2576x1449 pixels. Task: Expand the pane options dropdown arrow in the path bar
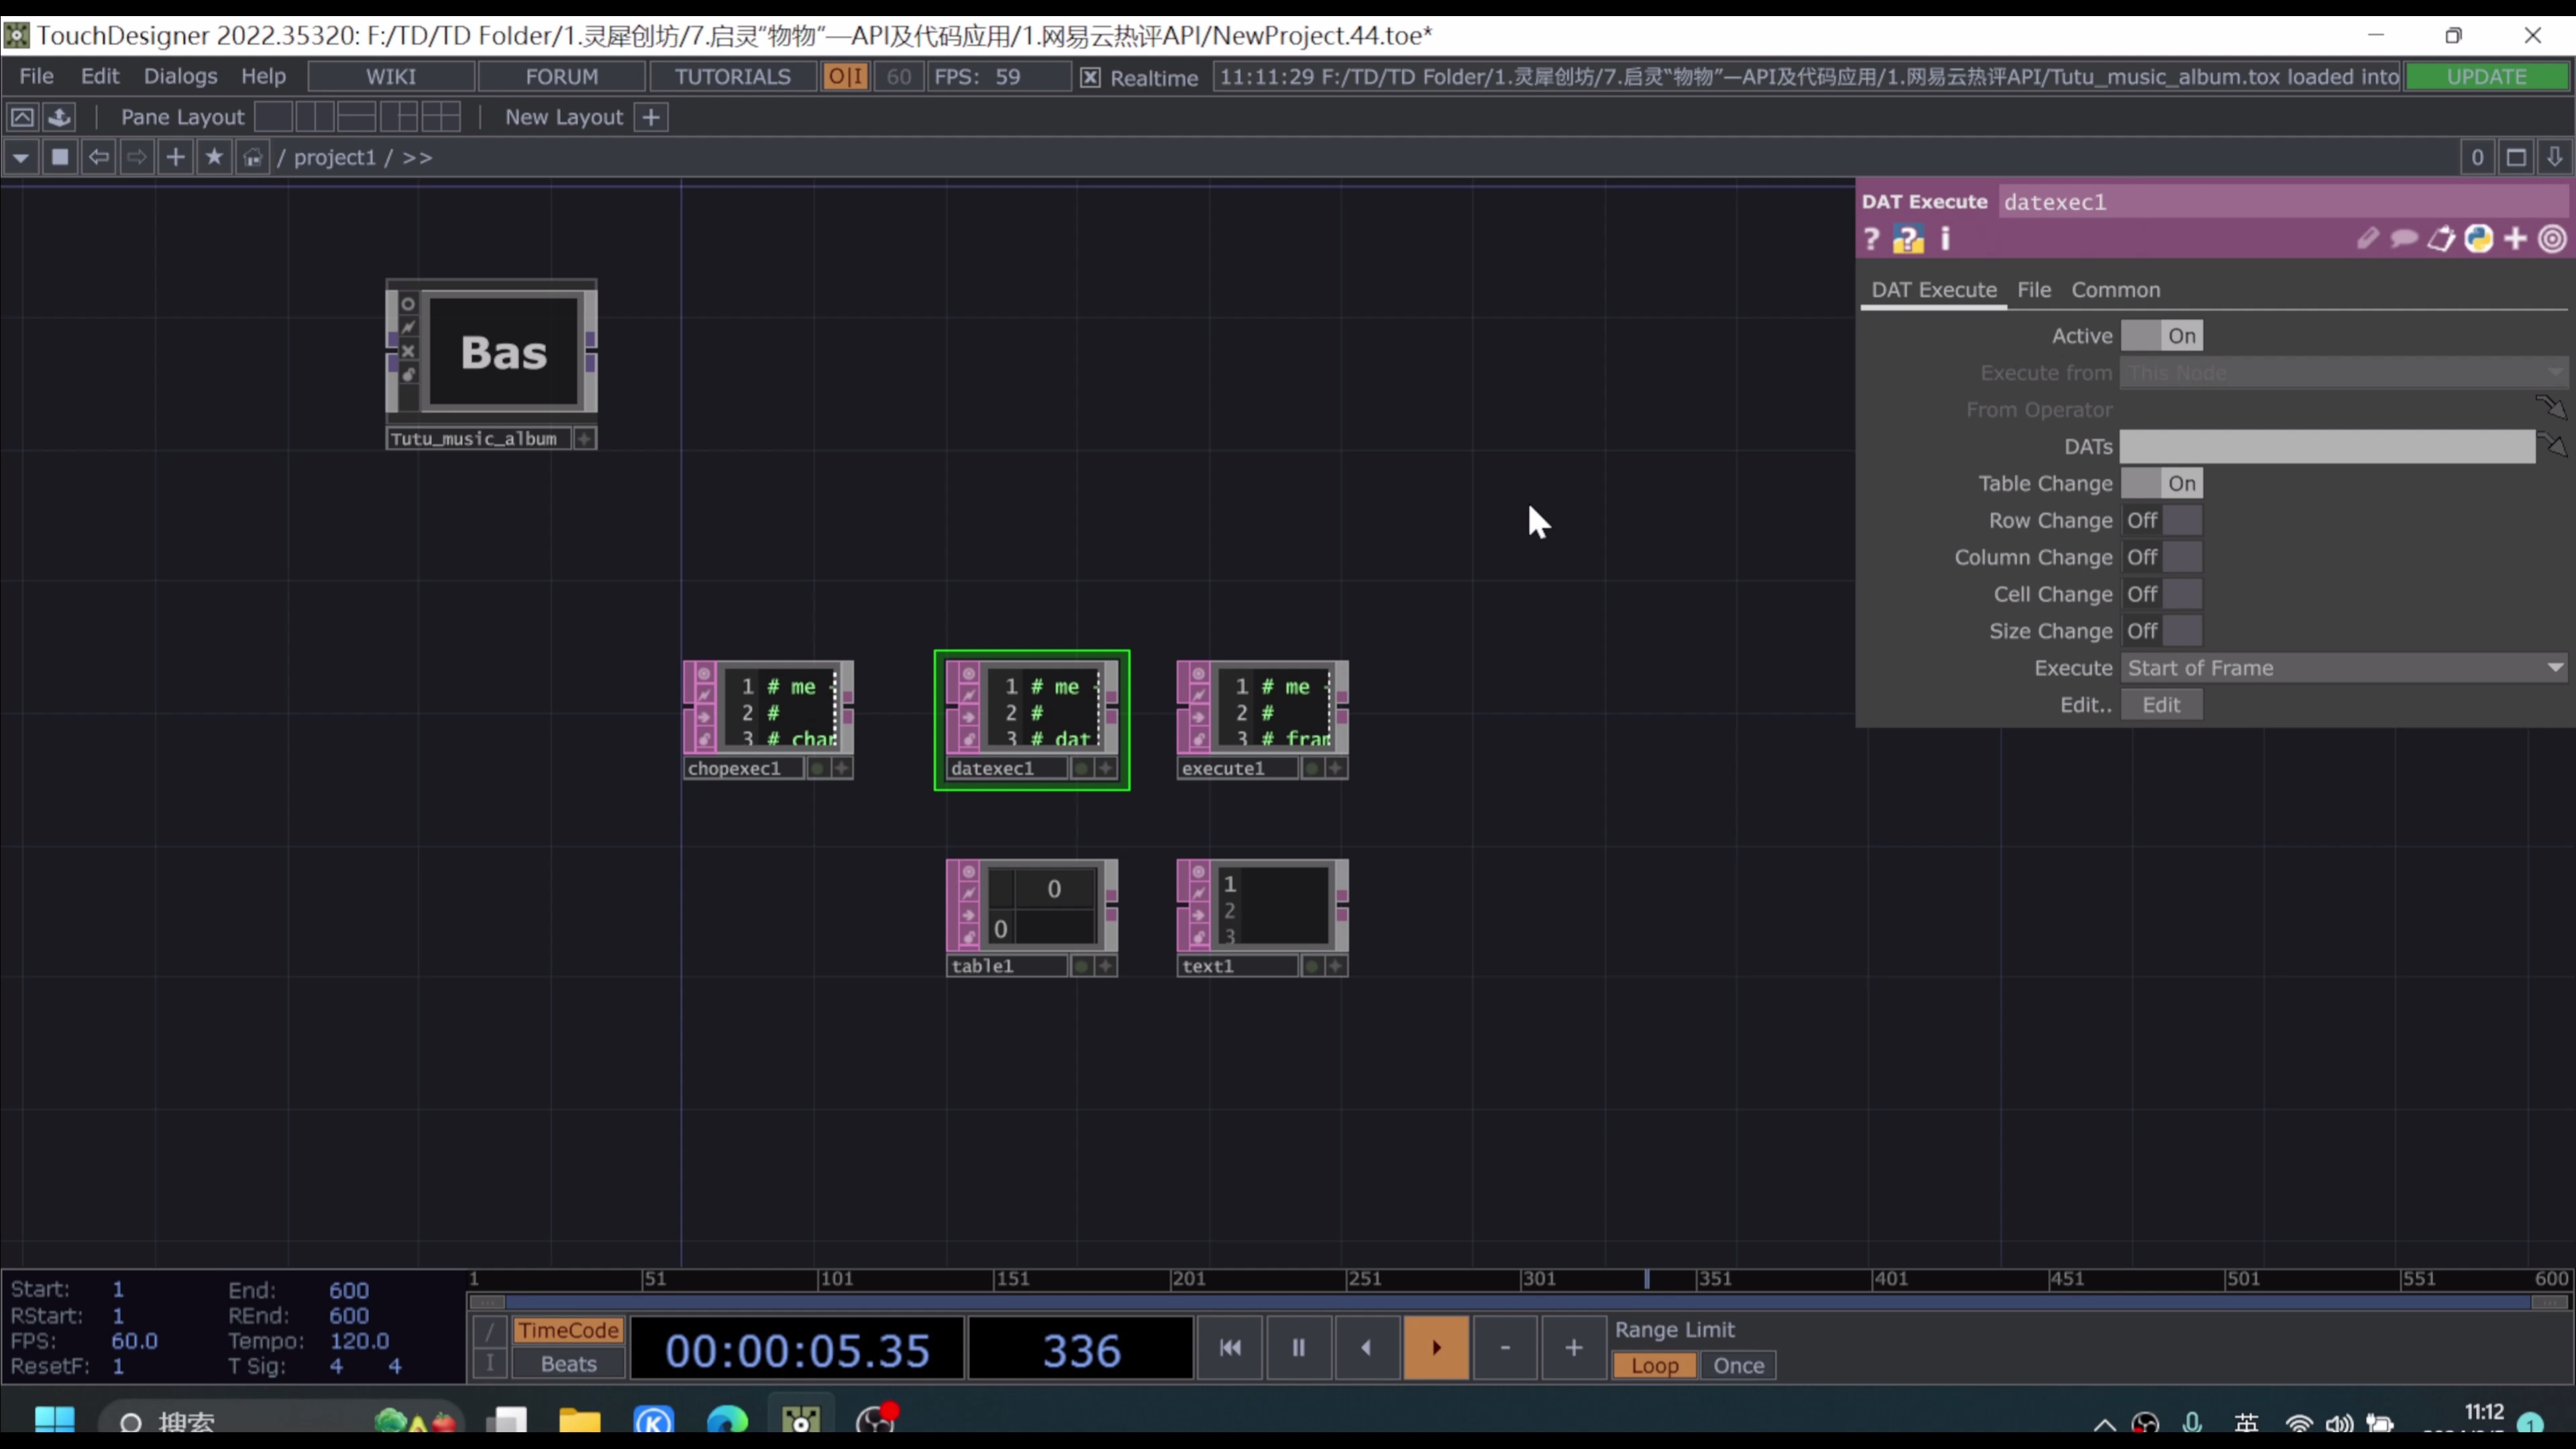coord(21,157)
